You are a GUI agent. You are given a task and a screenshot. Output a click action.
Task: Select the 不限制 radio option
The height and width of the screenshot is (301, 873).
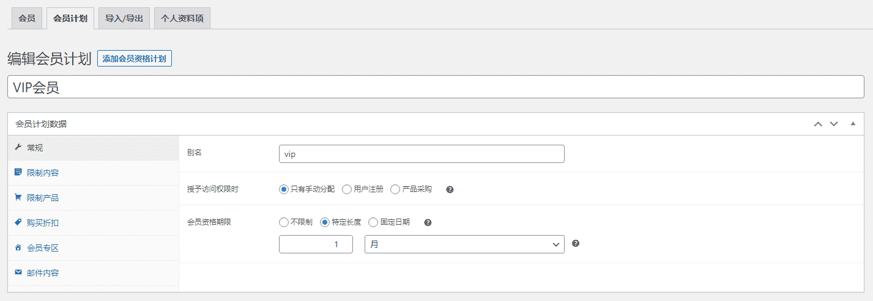[x=284, y=222]
